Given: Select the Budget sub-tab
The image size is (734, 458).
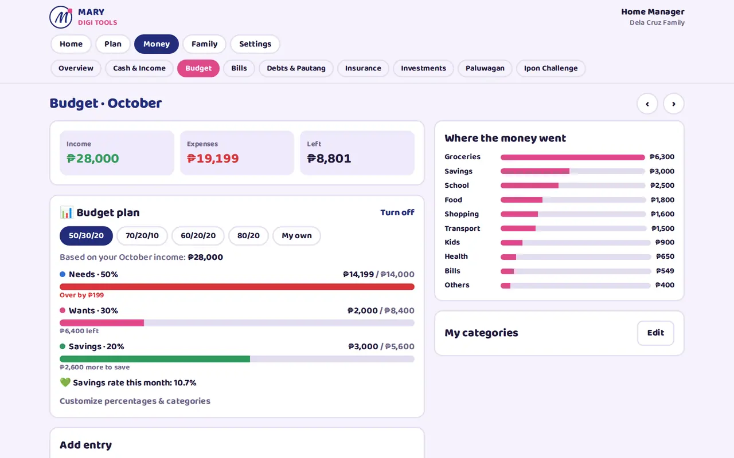Looking at the screenshot, I should coord(198,68).
